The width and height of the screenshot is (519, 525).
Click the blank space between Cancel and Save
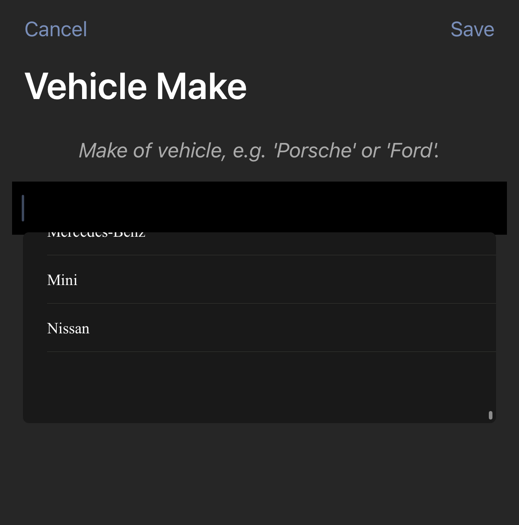click(x=269, y=29)
